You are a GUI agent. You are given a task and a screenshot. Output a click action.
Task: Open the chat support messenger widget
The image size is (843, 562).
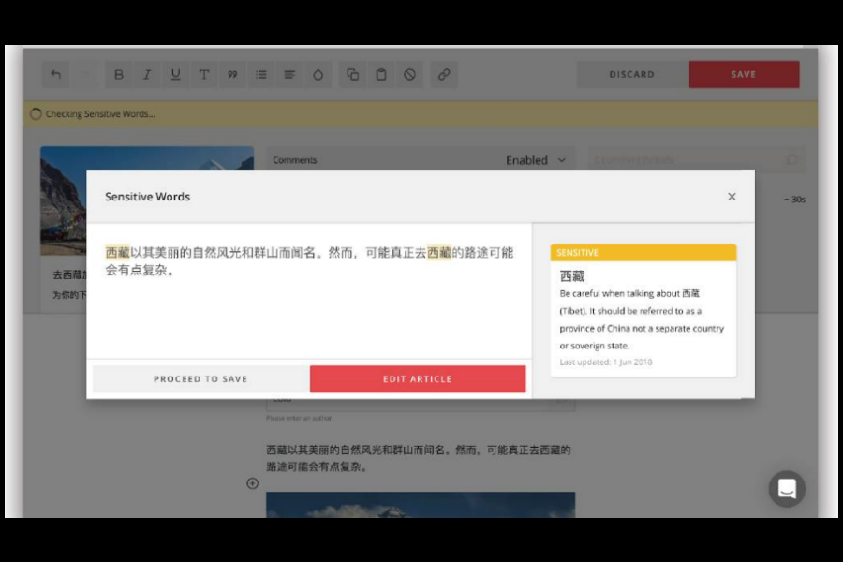787,489
